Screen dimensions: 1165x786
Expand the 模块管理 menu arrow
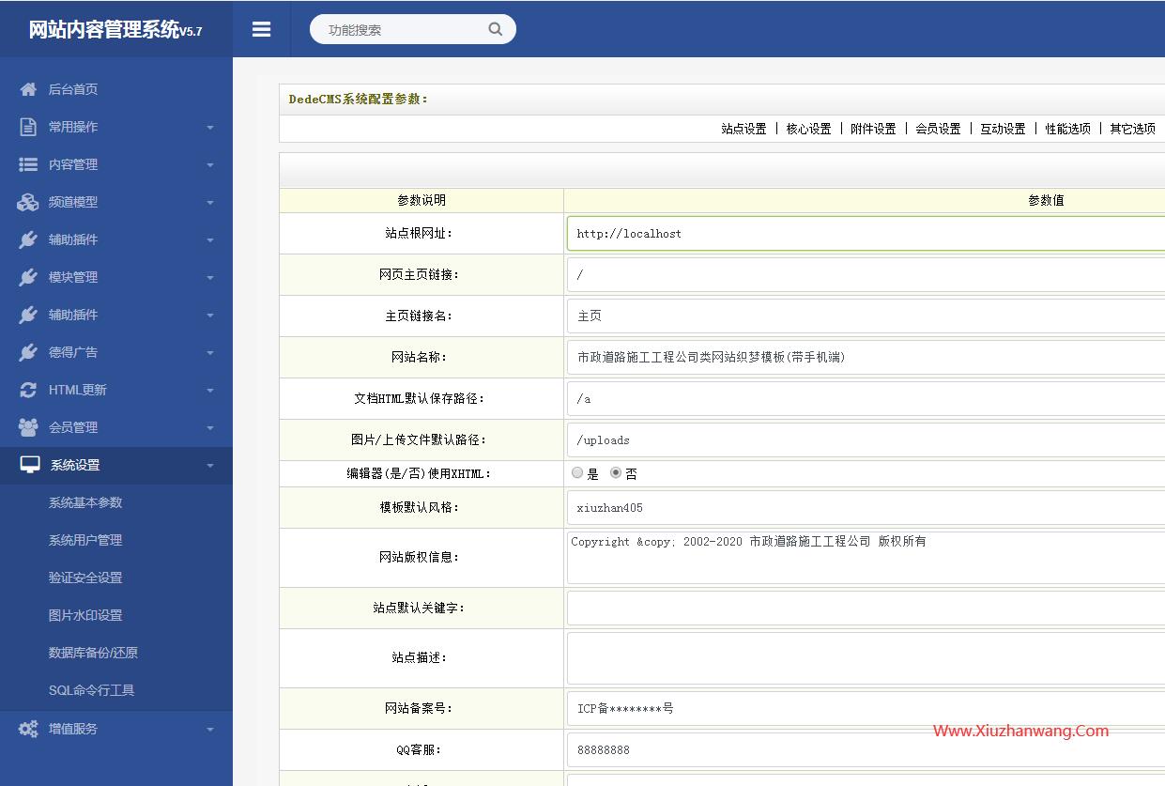(x=210, y=278)
